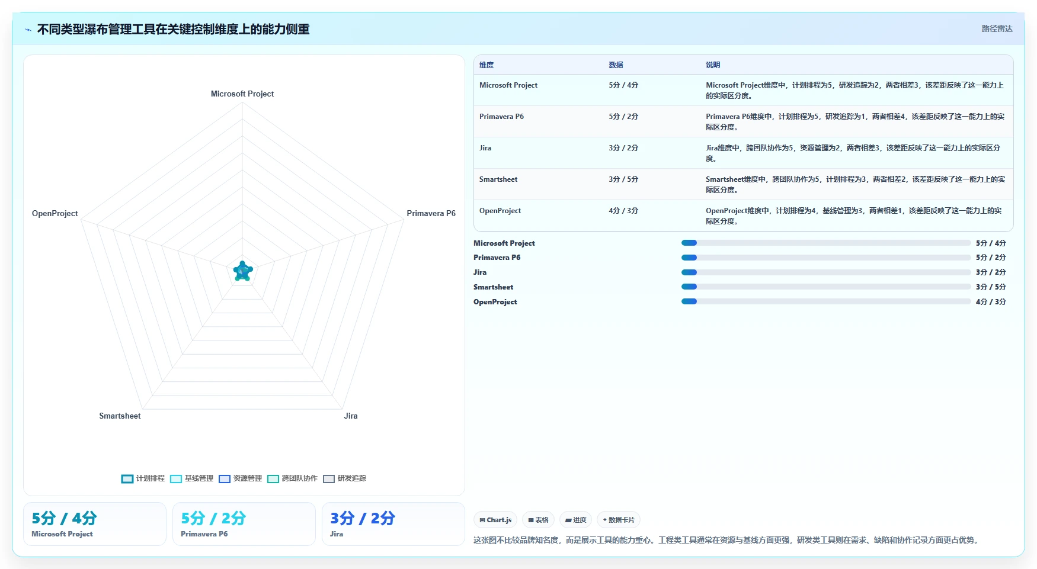Click the Smartsheet progress bar
This screenshot has height=569, width=1037.
coord(826,287)
